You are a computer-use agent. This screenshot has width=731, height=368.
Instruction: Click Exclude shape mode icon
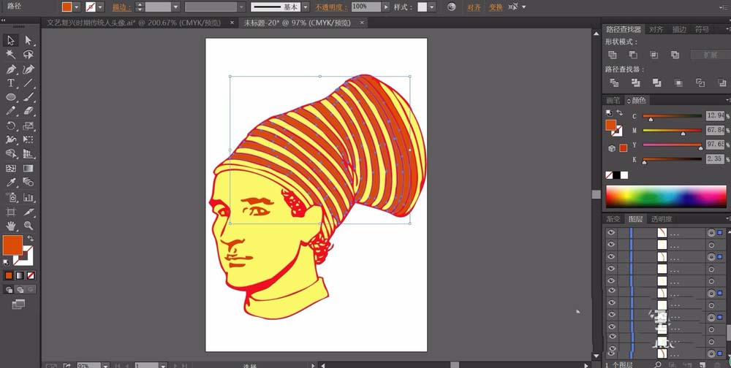tap(675, 55)
